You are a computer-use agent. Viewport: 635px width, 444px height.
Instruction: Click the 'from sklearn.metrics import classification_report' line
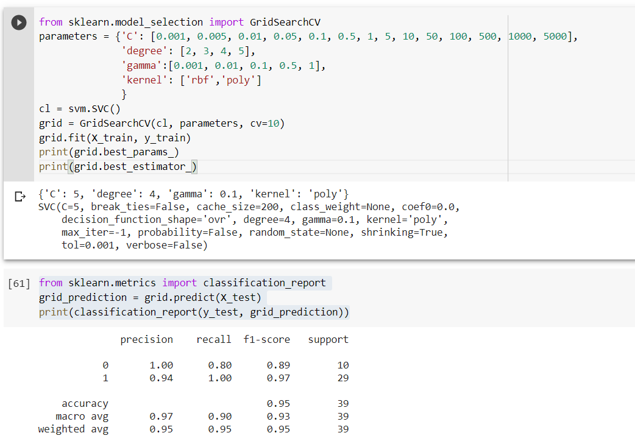[182, 283]
